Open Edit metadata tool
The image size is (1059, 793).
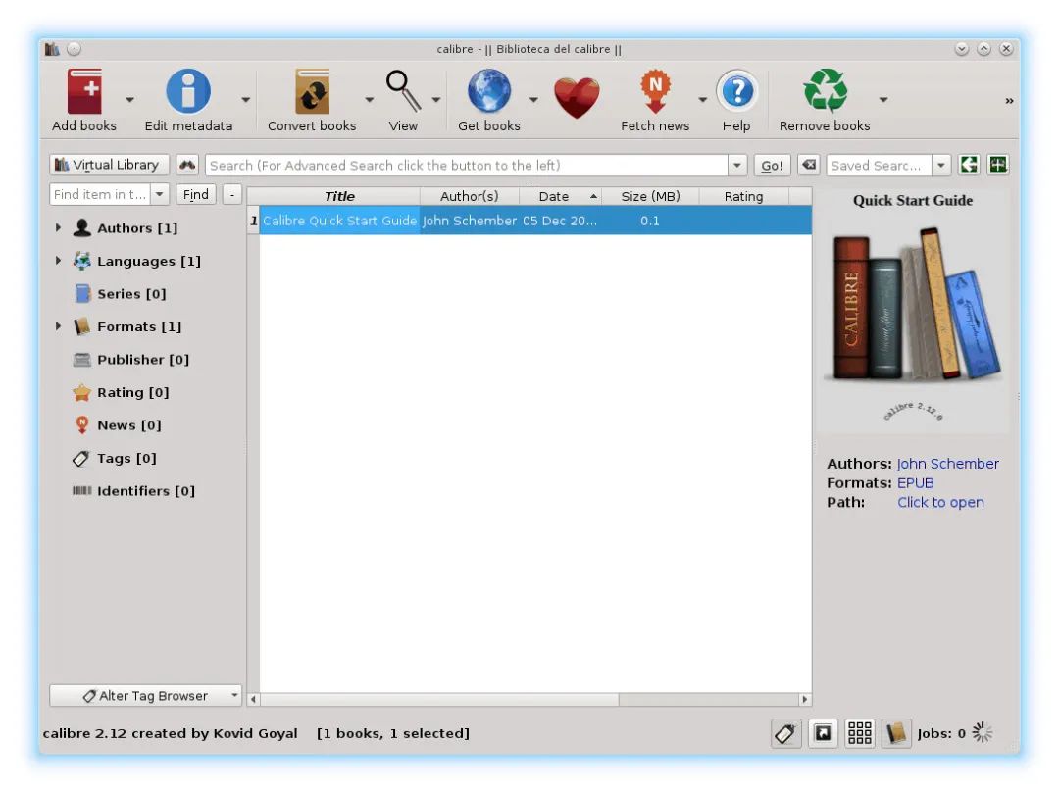pos(188,94)
